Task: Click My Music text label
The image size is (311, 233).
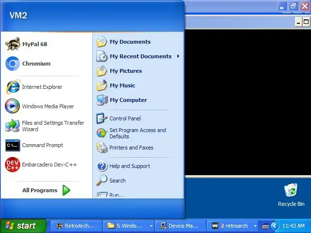Action: [x=122, y=85]
